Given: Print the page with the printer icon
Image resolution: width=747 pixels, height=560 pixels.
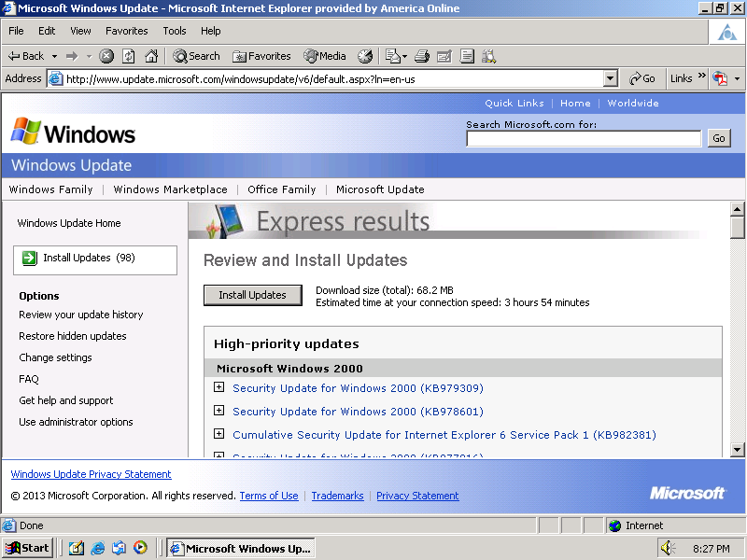Looking at the screenshot, I should [x=422, y=56].
